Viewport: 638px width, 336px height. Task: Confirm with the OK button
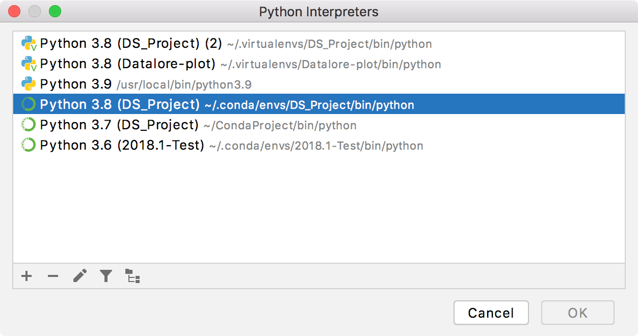pyautogui.click(x=577, y=313)
